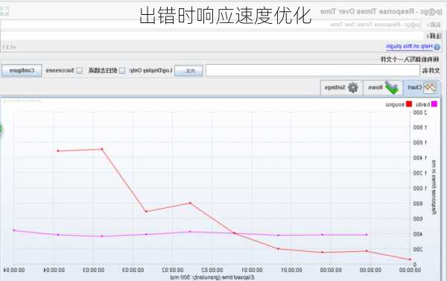Switch to the Rows tab

383,88
